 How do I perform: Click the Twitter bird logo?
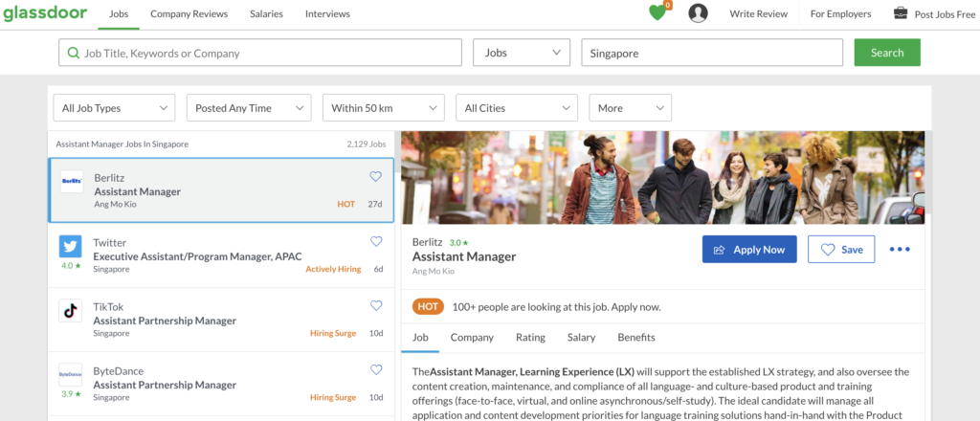pyautogui.click(x=70, y=246)
